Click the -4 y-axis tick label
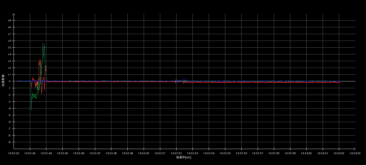Viewport: 366px width, 165px height. coord(9,108)
